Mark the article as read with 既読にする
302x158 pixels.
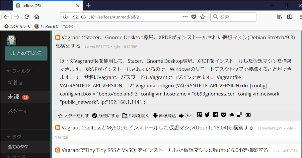click(x=105, y=115)
